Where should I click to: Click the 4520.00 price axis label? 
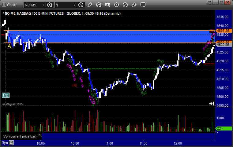point(222,61)
